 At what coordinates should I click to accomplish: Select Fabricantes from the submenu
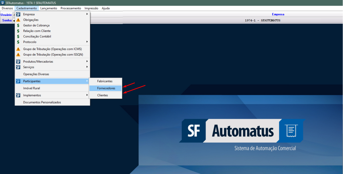105,81
